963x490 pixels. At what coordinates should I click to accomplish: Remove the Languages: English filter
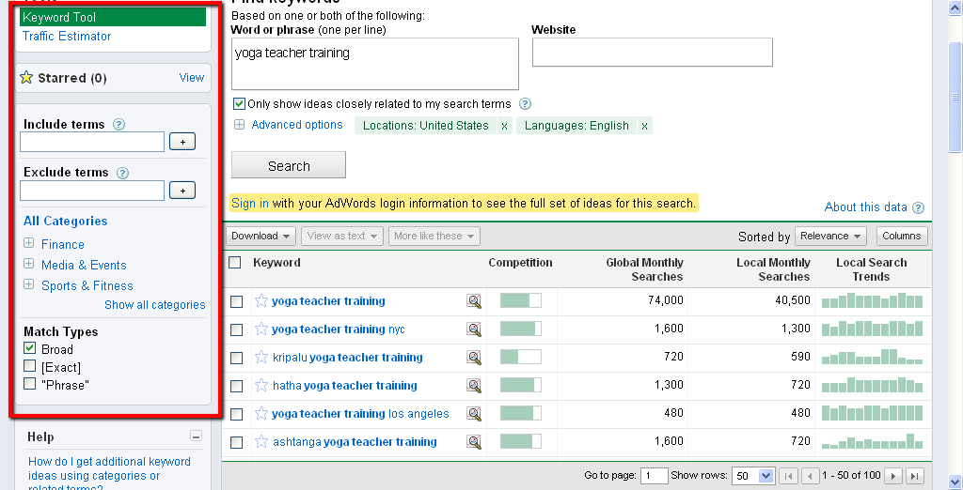(644, 126)
